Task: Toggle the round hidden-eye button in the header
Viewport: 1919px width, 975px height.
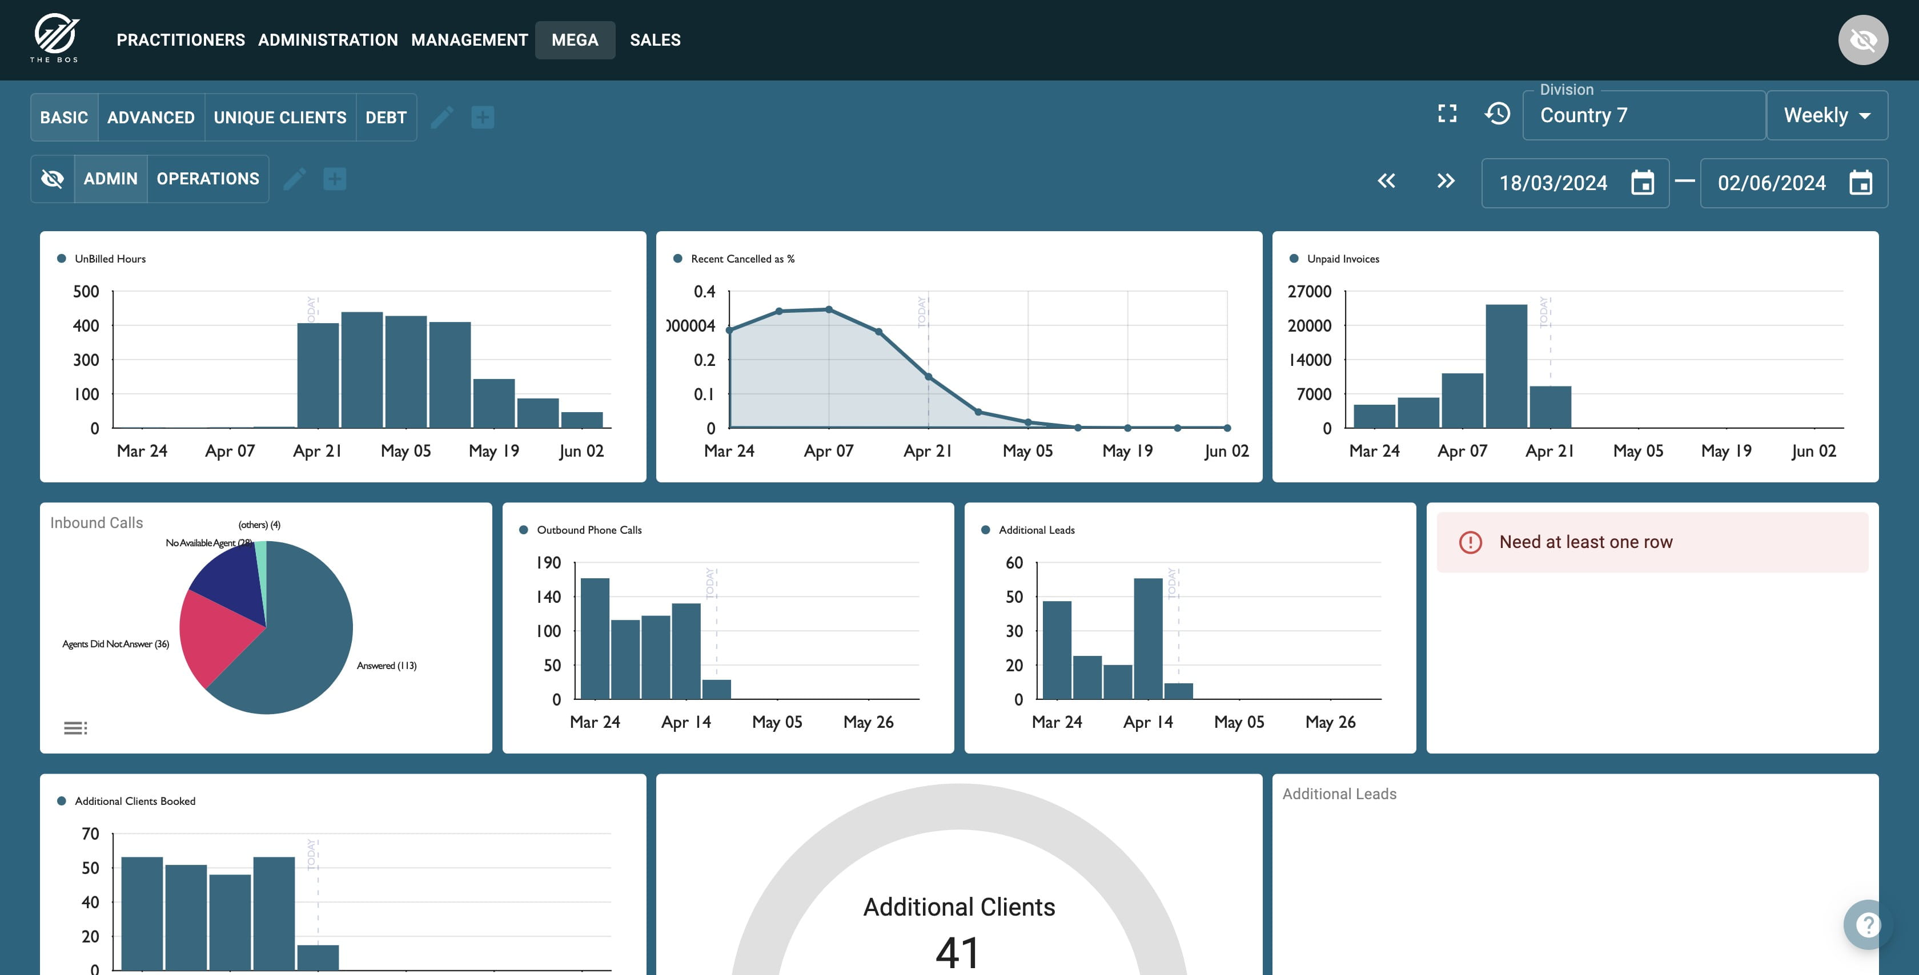Action: [1863, 39]
